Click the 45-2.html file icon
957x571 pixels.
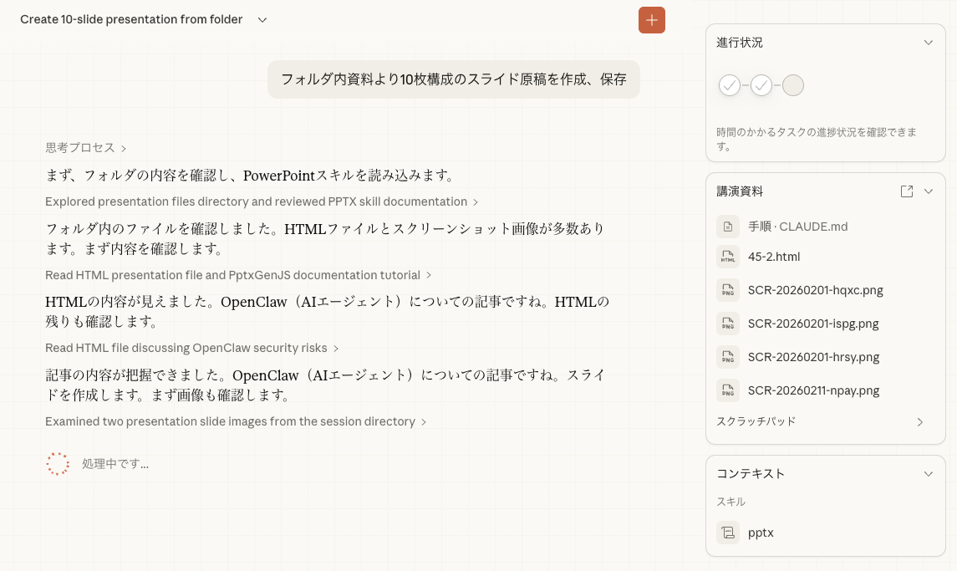click(728, 257)
